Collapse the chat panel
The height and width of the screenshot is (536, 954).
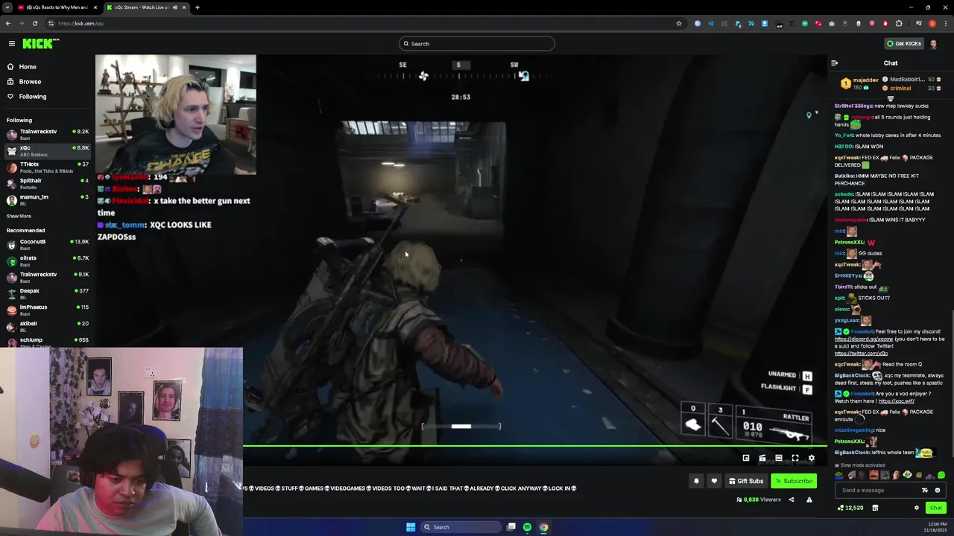click(834, 63)
